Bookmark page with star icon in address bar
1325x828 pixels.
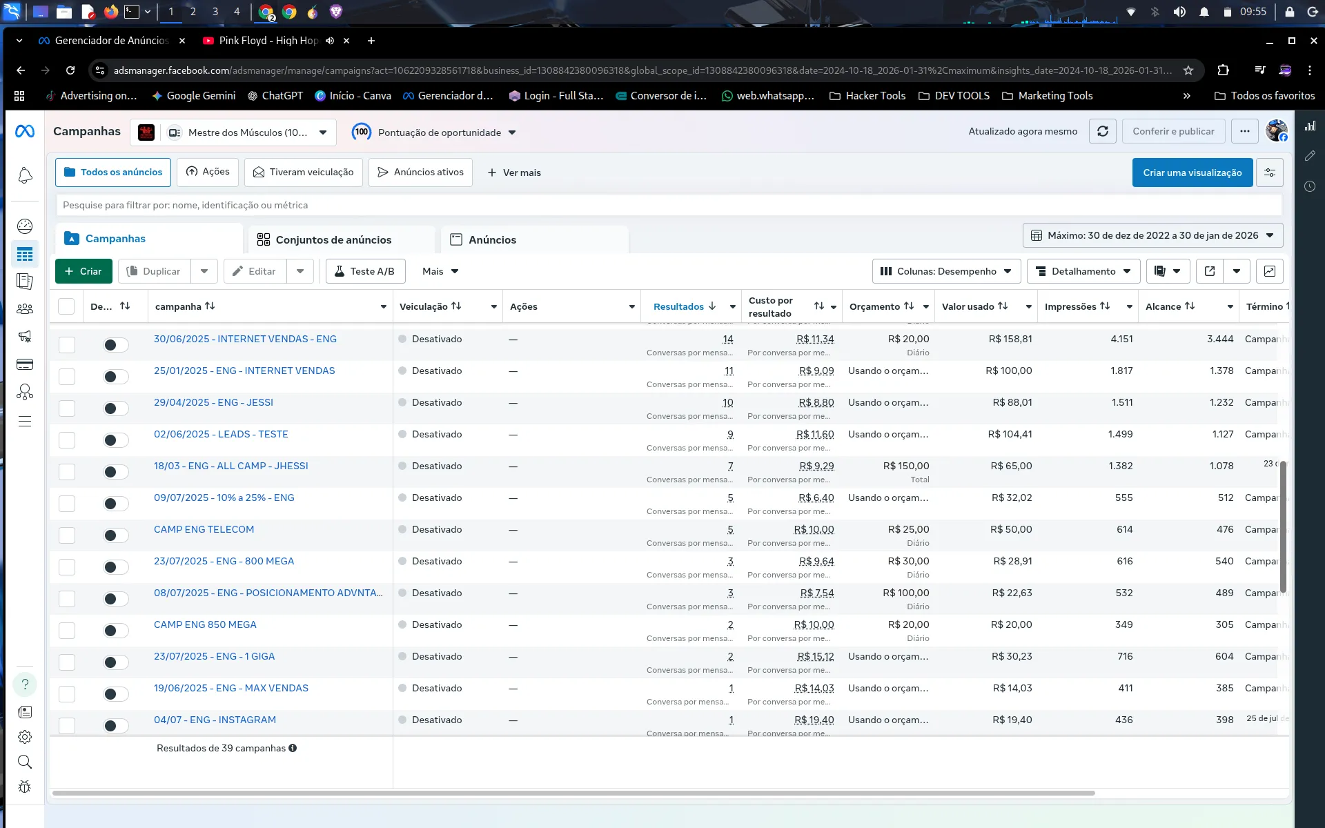tap(1188, 70)
